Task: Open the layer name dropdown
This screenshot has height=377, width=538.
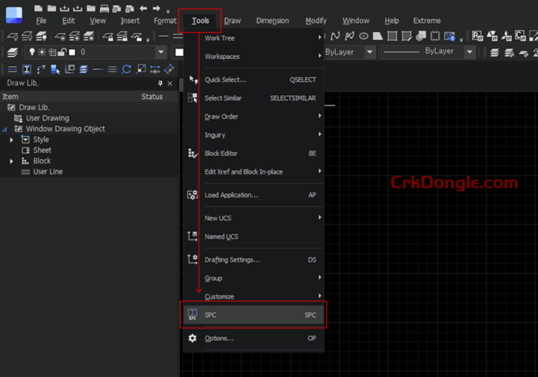Action: [x=161, y=52]
